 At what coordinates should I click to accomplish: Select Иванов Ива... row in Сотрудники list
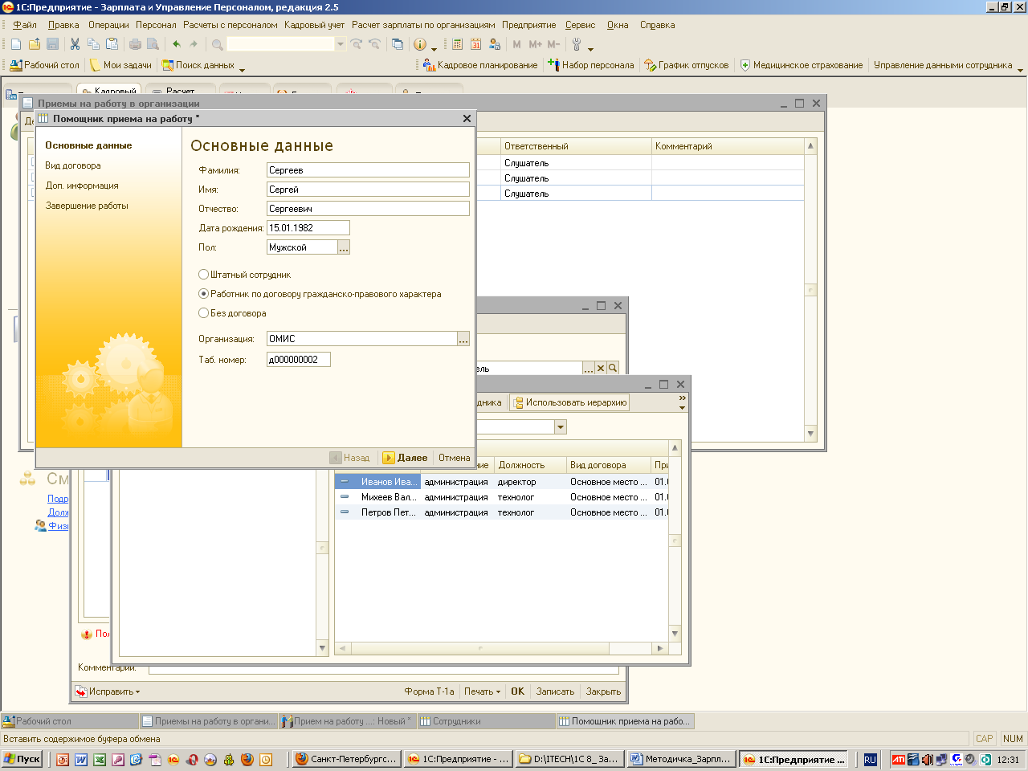click(501, 482)
